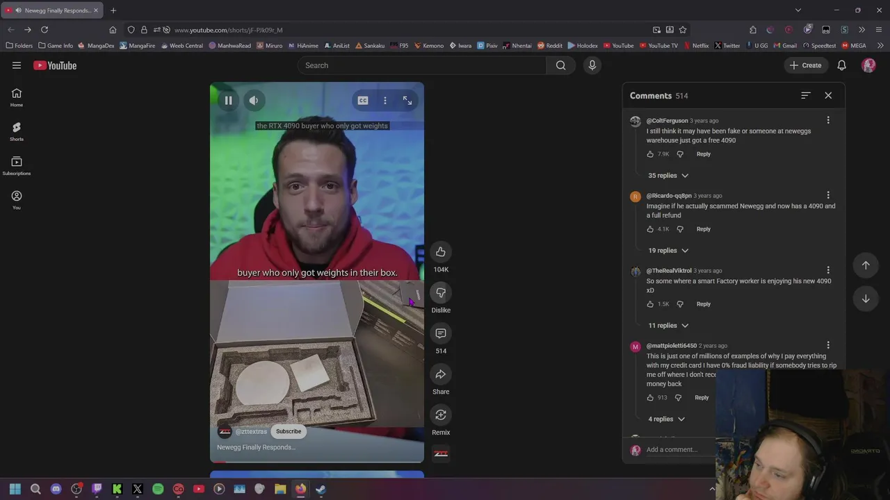Reply to @ColtFerguson comment

tap(704, 154)
